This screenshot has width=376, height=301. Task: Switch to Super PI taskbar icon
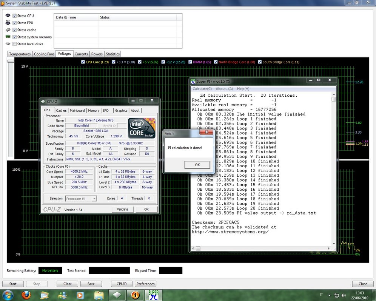click(x=154, y=295)
